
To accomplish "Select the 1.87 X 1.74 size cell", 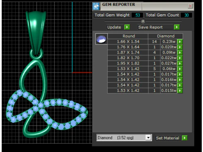I will coord(128,52).
